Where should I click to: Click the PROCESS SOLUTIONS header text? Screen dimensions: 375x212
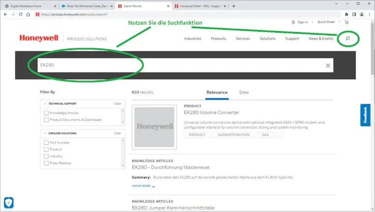(87, 39)
